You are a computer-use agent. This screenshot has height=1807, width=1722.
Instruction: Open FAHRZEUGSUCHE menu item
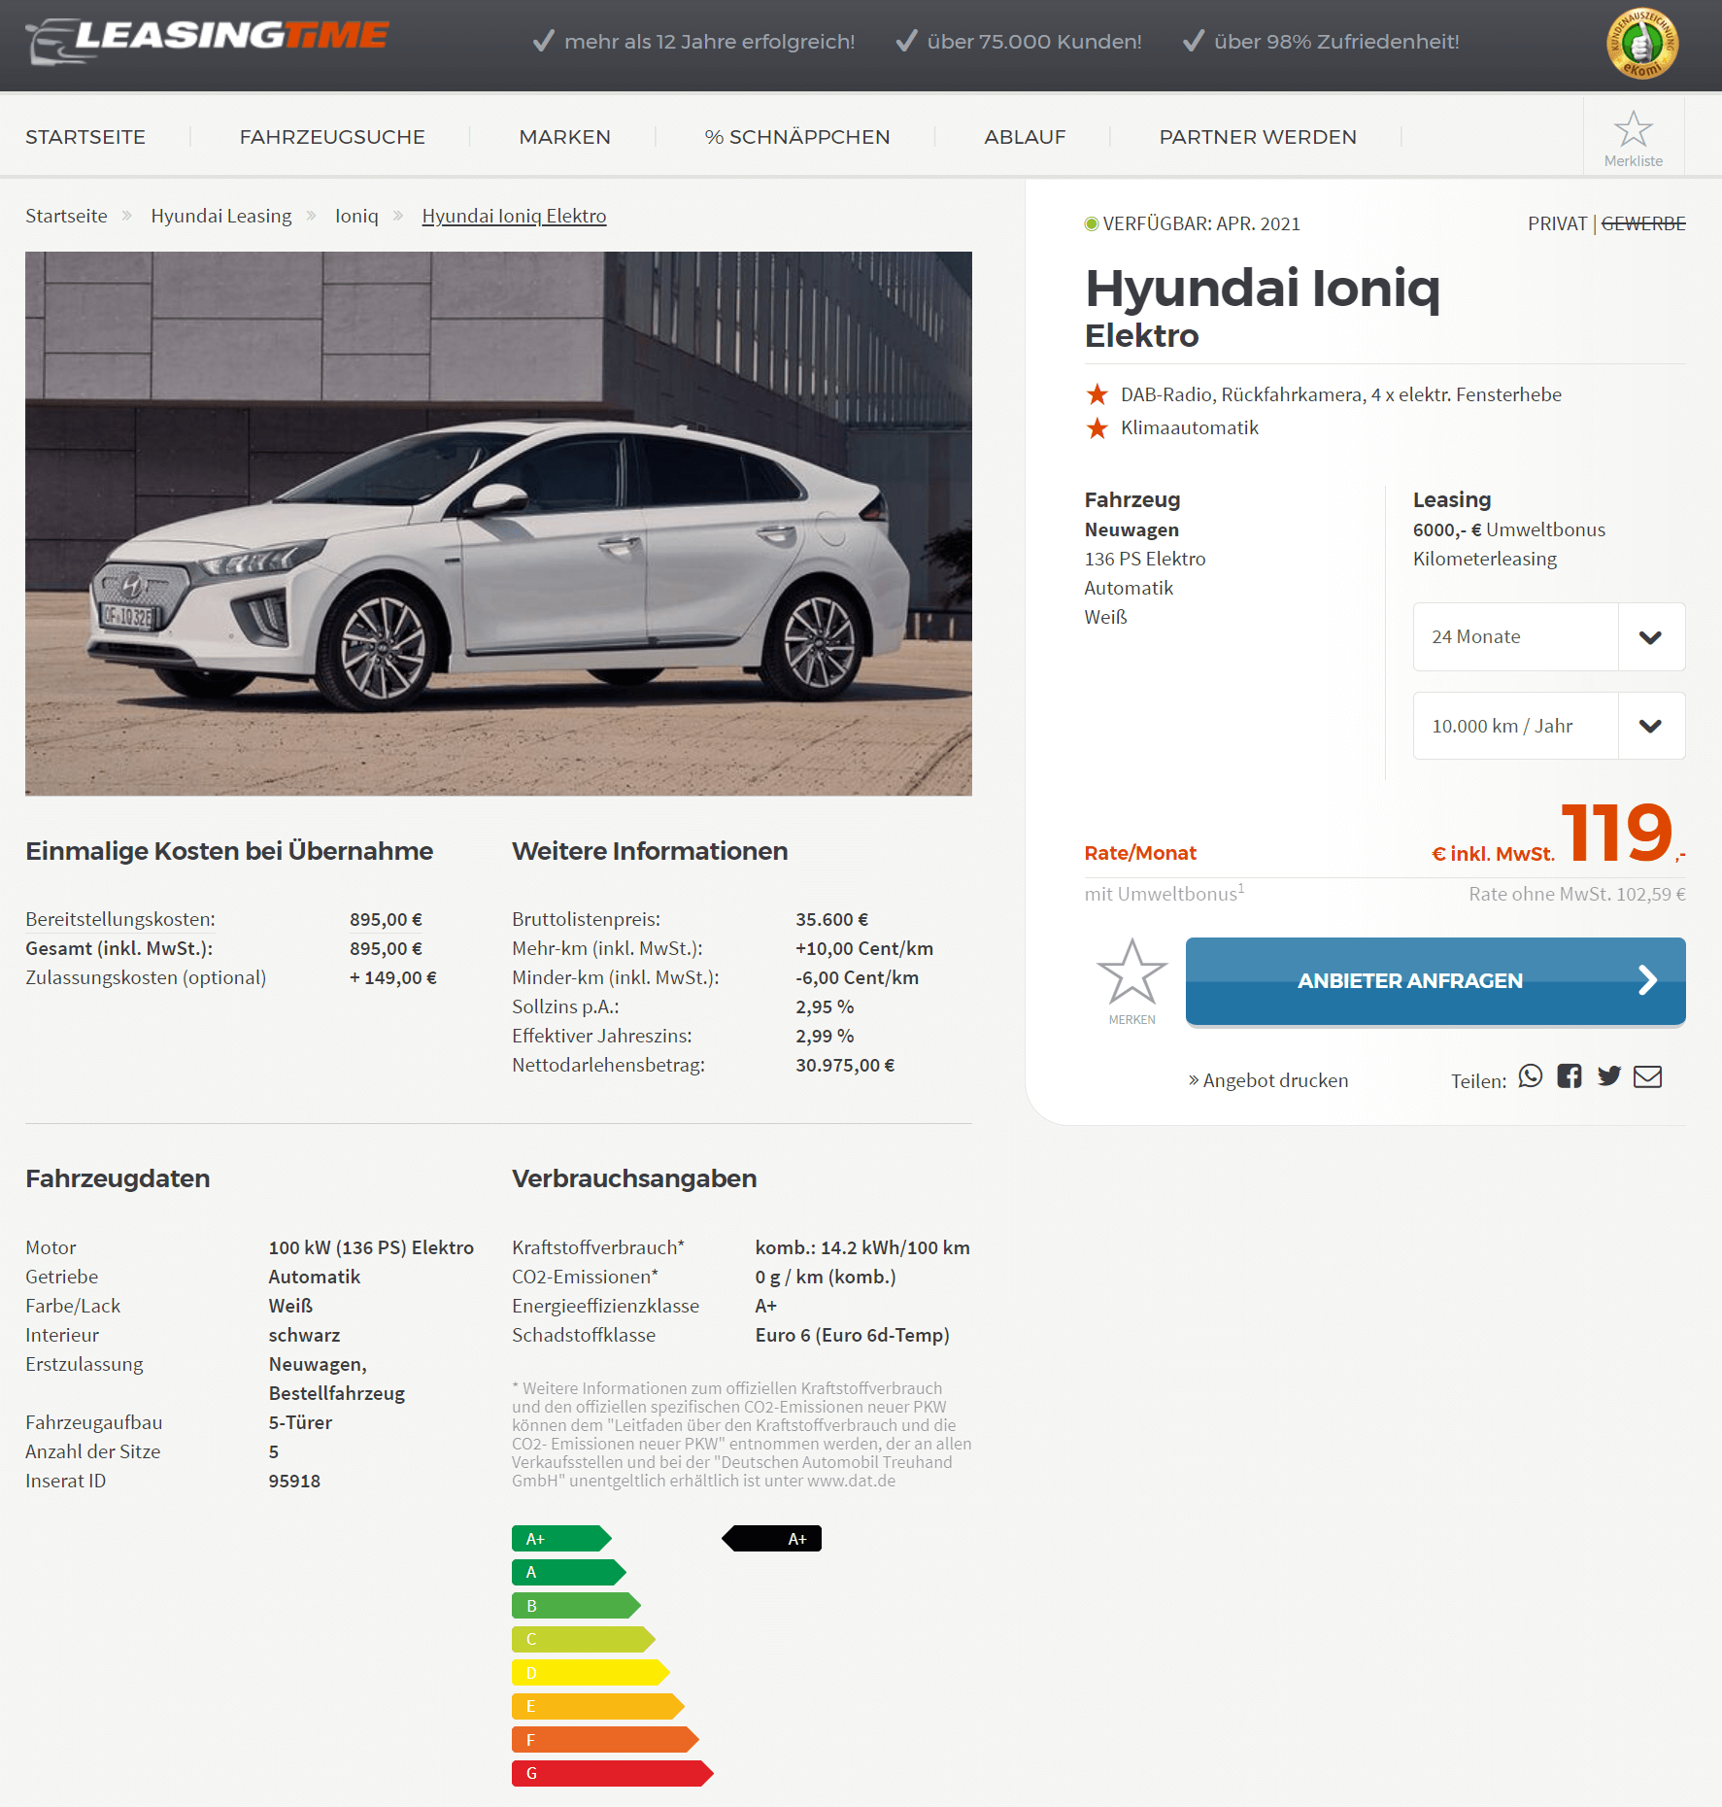click(x=332, y=137)
